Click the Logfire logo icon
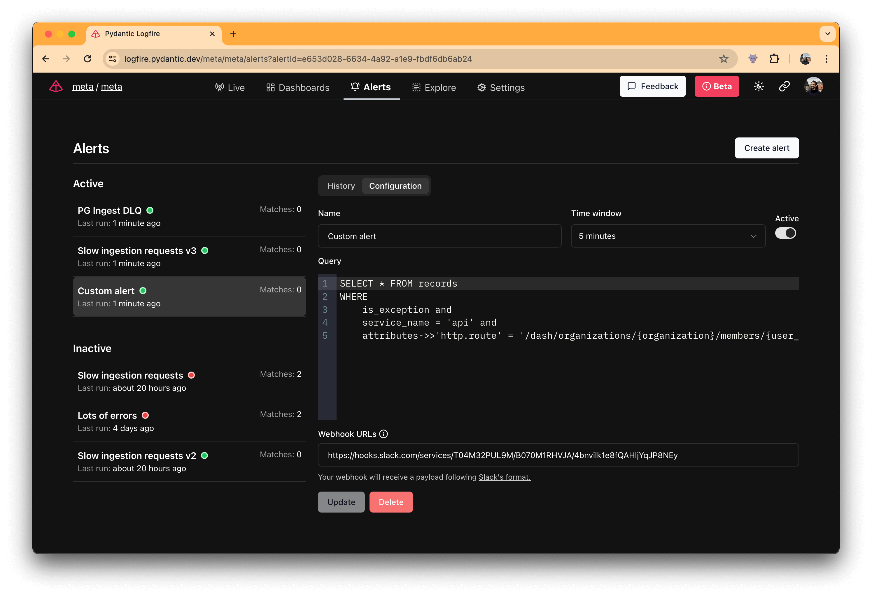This screenshot has height=597, width=872. 56,86
